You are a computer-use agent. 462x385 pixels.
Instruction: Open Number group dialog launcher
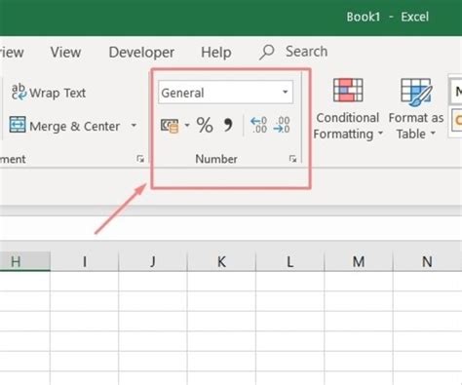point(292,159)
